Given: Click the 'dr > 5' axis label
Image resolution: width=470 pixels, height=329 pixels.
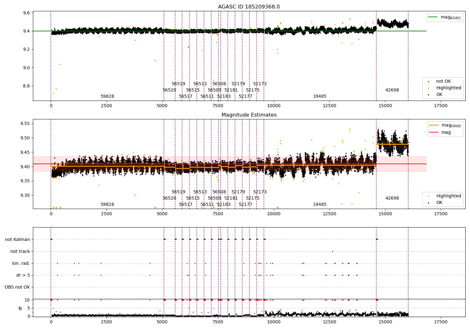Looking at the screenshot, I should click(23, 275).
